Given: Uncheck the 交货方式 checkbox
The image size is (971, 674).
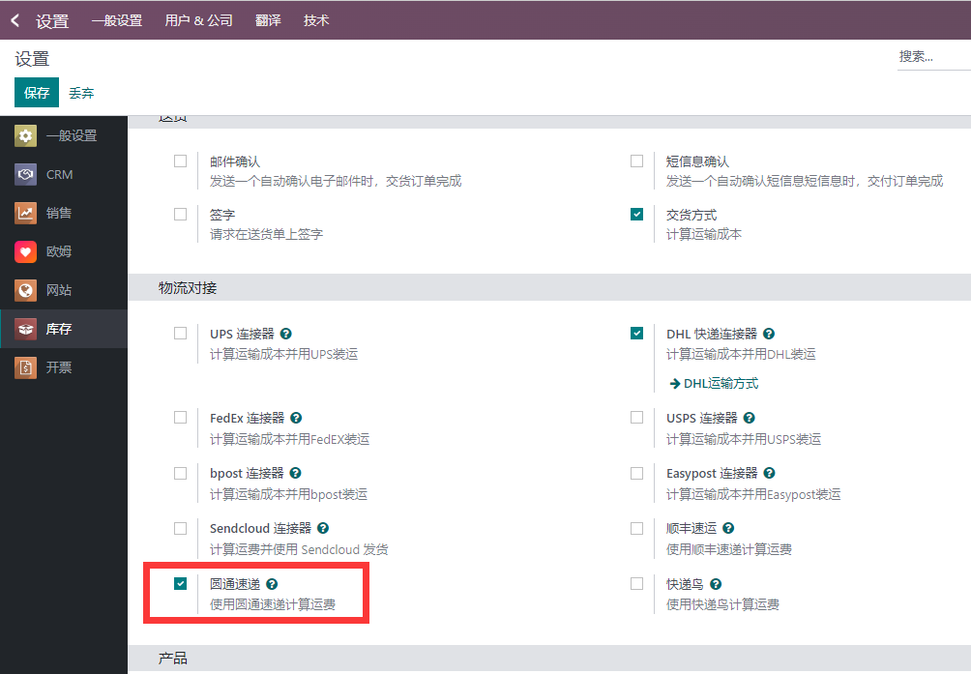Looking at the screenshot, I should tap(636, 214).
